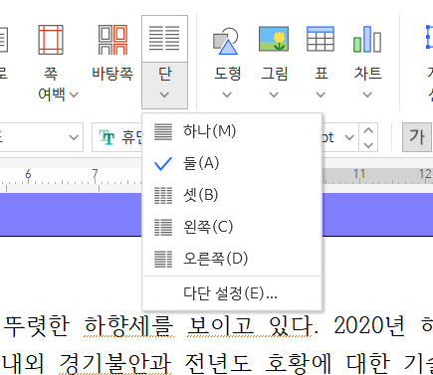433x375 pixels.
Task: Insert a picture with 그림 icon
Action: pyautogui.click(x=274, y=39)
